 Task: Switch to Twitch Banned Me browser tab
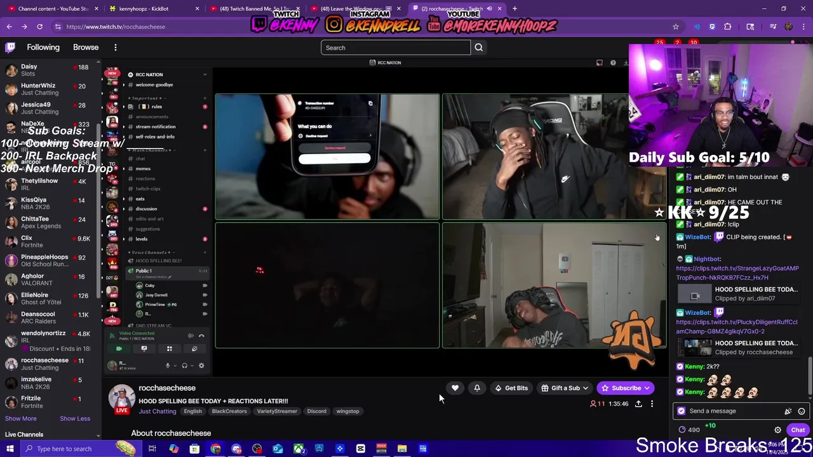coord(255,9)
